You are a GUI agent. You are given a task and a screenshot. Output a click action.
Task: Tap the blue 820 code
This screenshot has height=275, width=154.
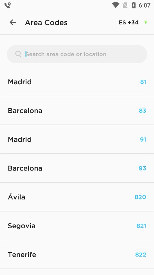click(140, 197)
